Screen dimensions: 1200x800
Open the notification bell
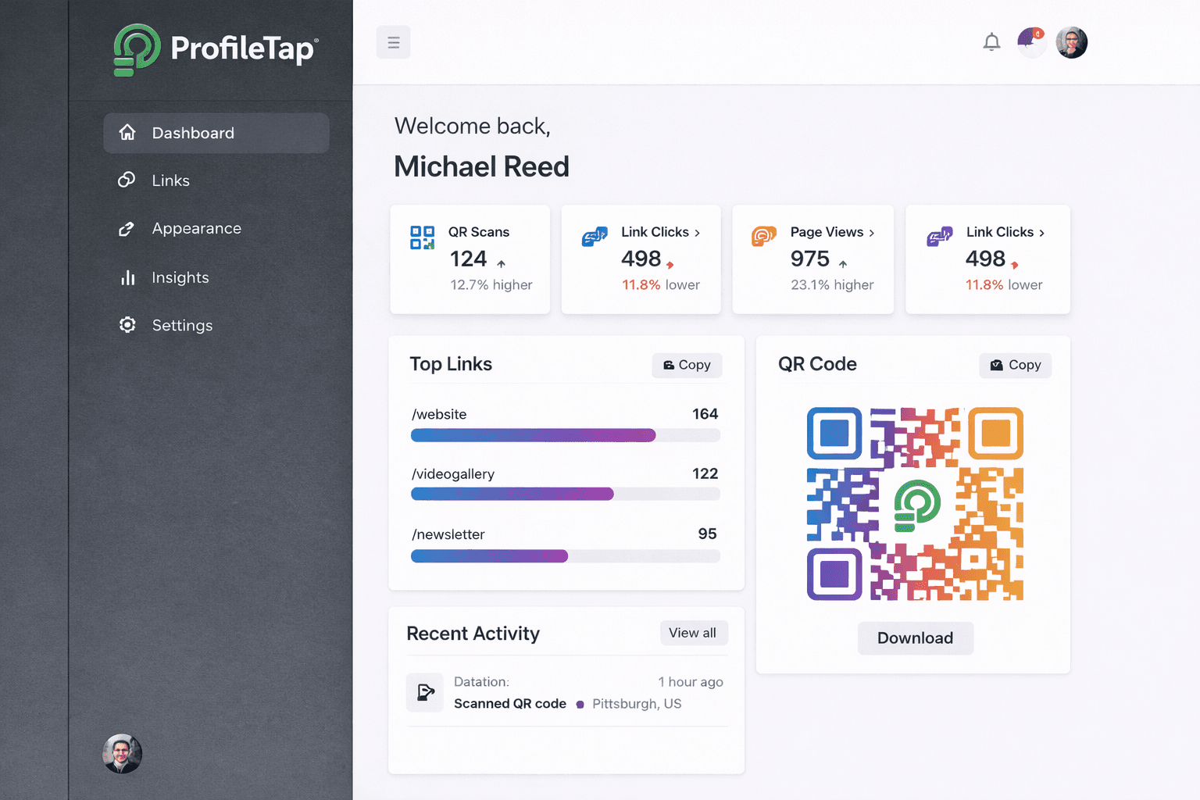coord(991,42)
